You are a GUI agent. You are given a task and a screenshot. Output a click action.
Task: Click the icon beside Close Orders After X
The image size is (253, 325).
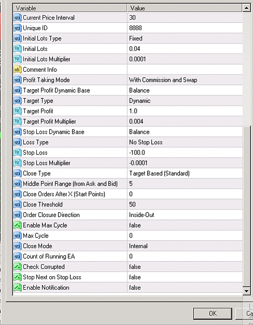(18, 194)
